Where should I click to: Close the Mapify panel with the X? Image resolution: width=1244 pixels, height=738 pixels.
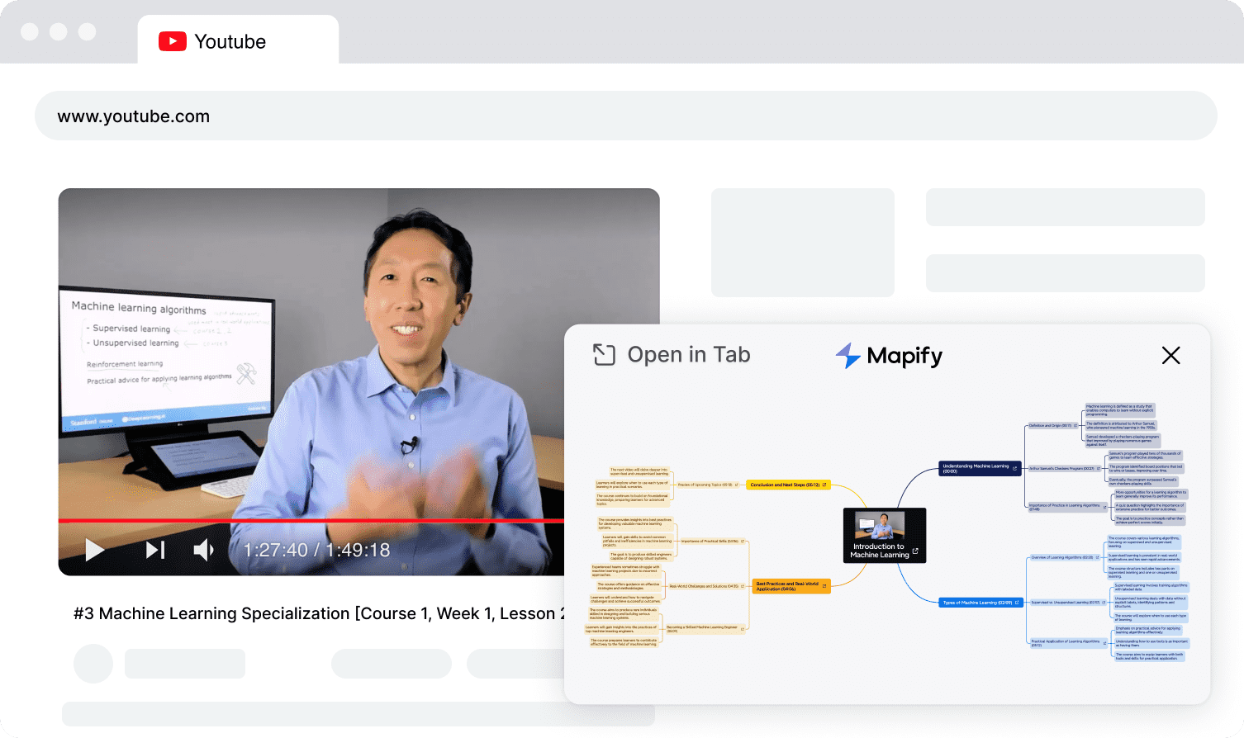tap(1170, 355)
